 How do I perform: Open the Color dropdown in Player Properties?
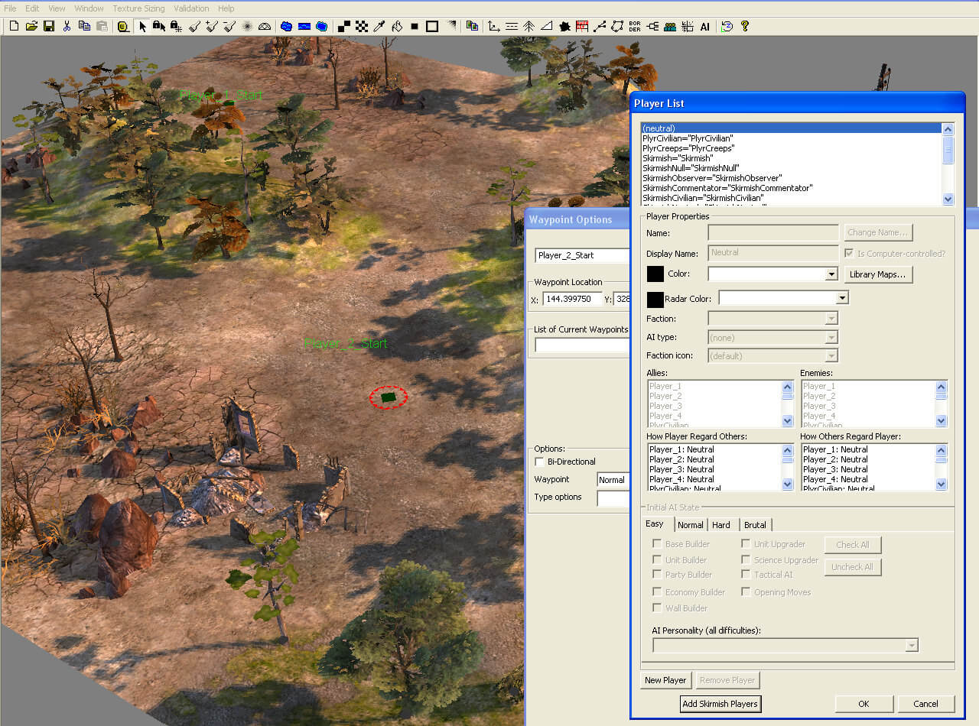[x=831, y=274]
